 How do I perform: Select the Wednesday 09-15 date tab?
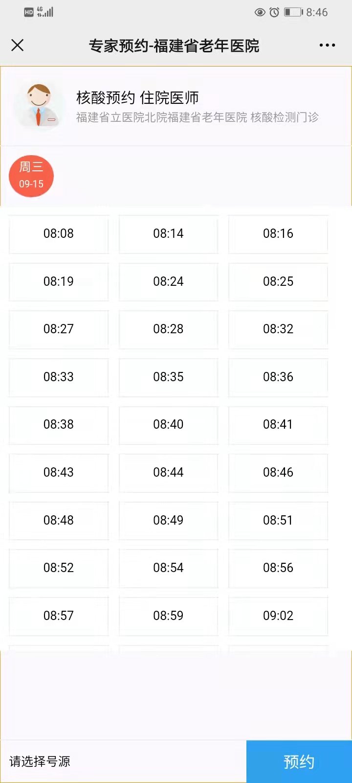click(31, 176)
